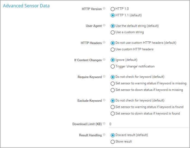Click the Require Keyword help icon
This screenshot has height=148, width=190.
coord(104,76)
